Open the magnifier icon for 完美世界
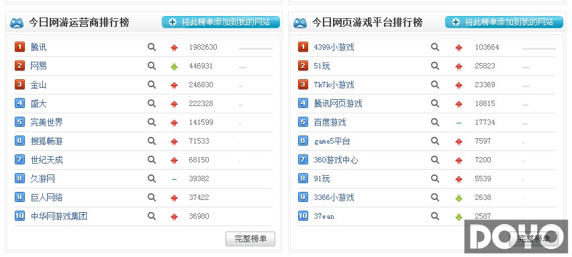Screen dimensions: 572x257 (x=152, y=122)
